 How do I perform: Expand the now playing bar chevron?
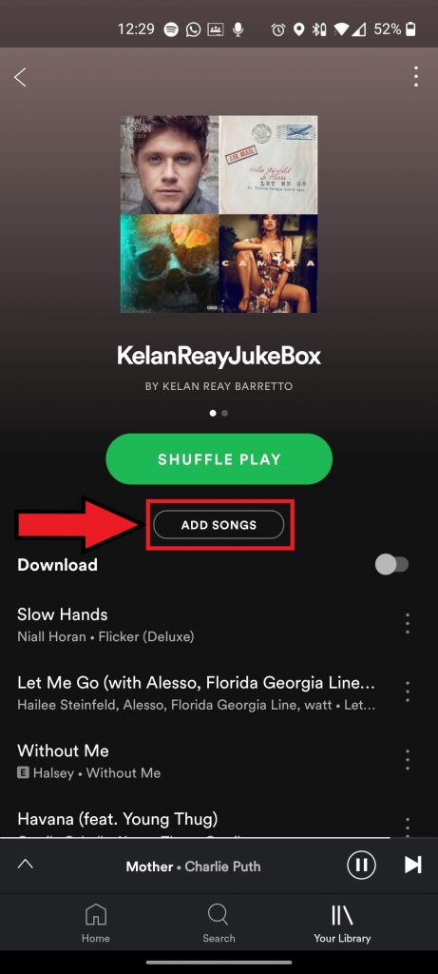pos(25,864)
